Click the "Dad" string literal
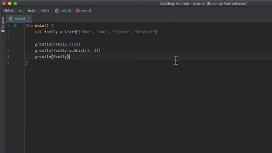Viewport: 272px width, 153px height. 102,32
